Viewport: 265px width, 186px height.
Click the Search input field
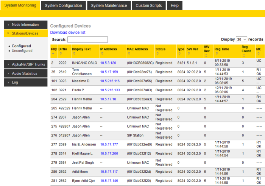click(87, 40)
